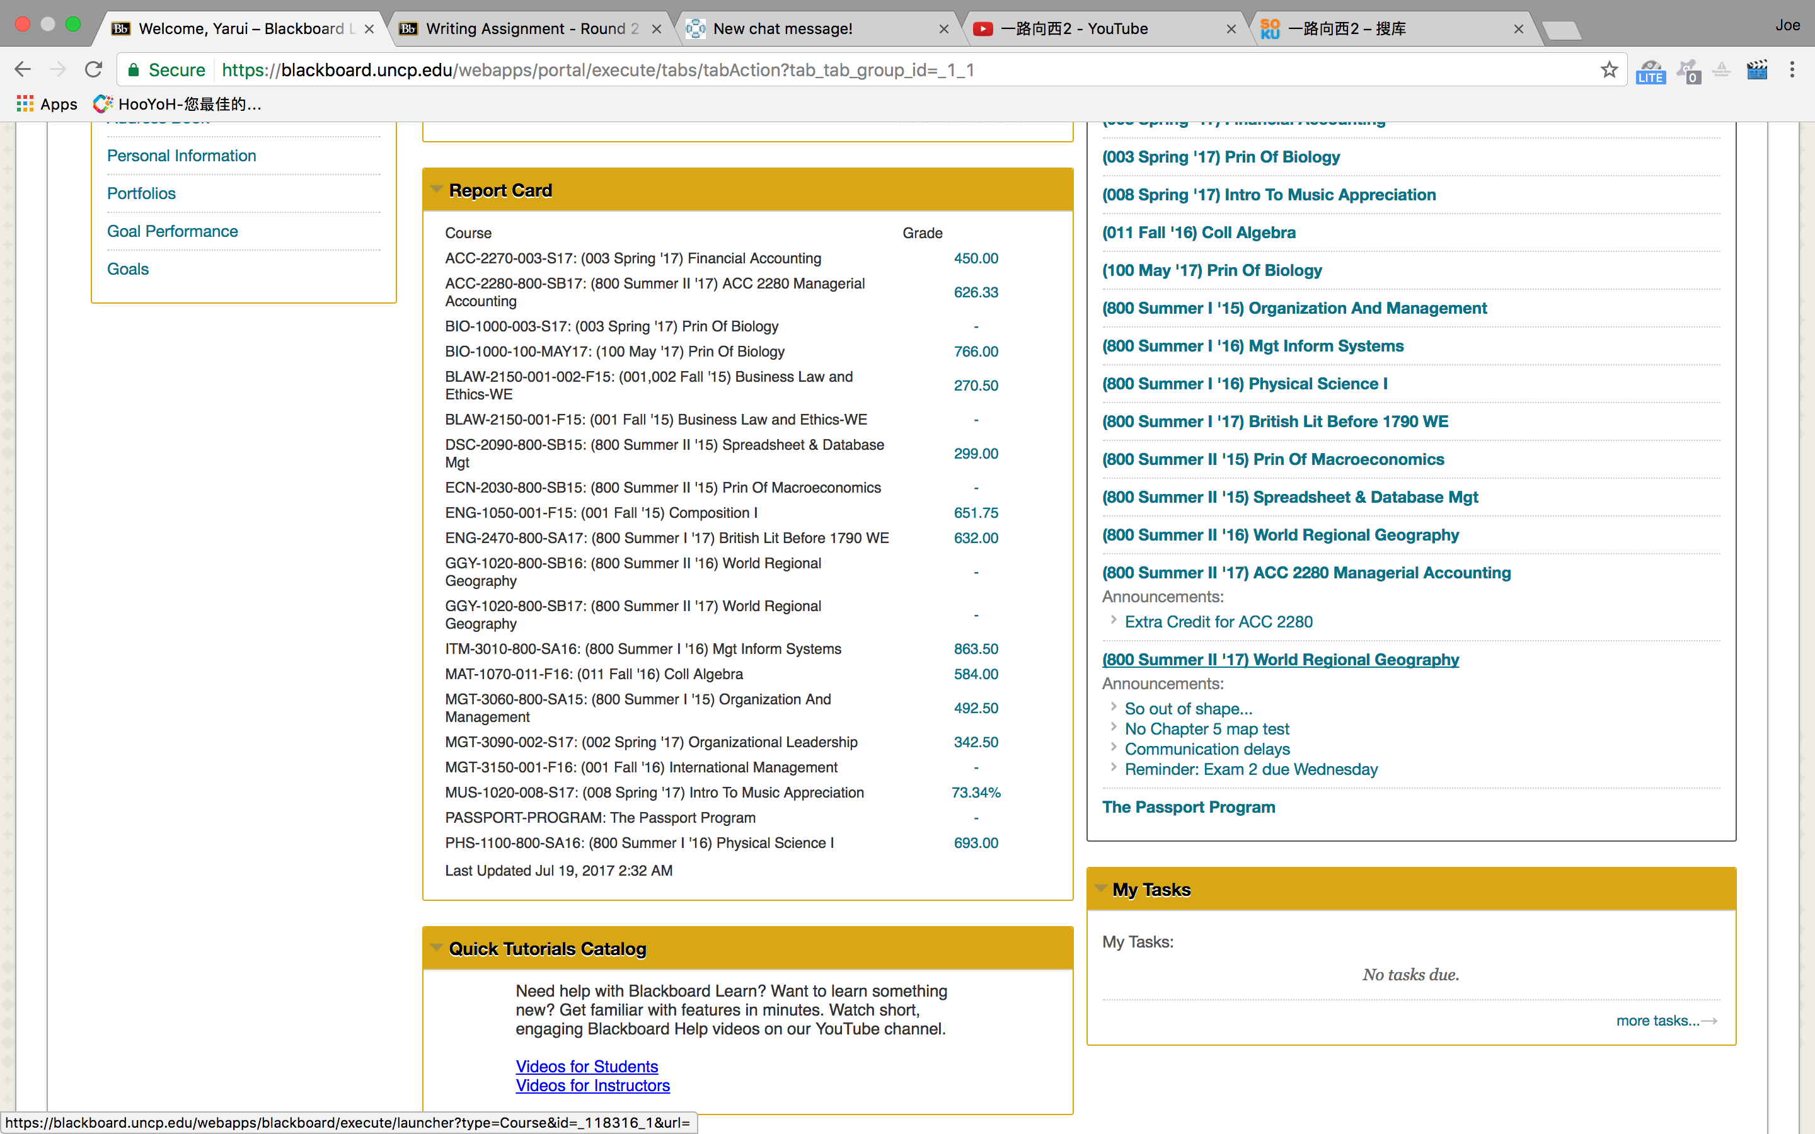Screen dimensions: 1815x1134
Task: Open Goal Performance link
Action: coord(173,231)
